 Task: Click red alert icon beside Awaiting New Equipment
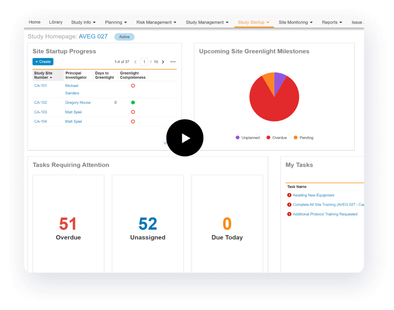[289, 195]
